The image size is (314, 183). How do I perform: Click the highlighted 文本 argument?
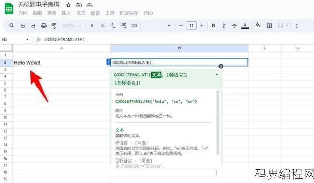(x=156, y=75)
